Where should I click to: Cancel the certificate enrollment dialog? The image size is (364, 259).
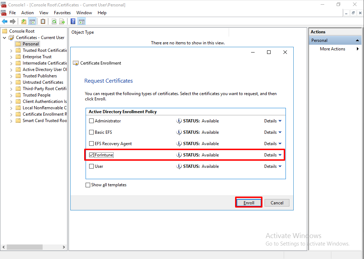point(277,203)
